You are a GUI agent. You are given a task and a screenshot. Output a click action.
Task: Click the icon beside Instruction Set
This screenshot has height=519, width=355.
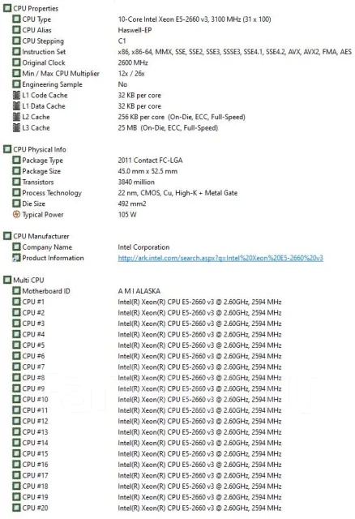(16, 52)
